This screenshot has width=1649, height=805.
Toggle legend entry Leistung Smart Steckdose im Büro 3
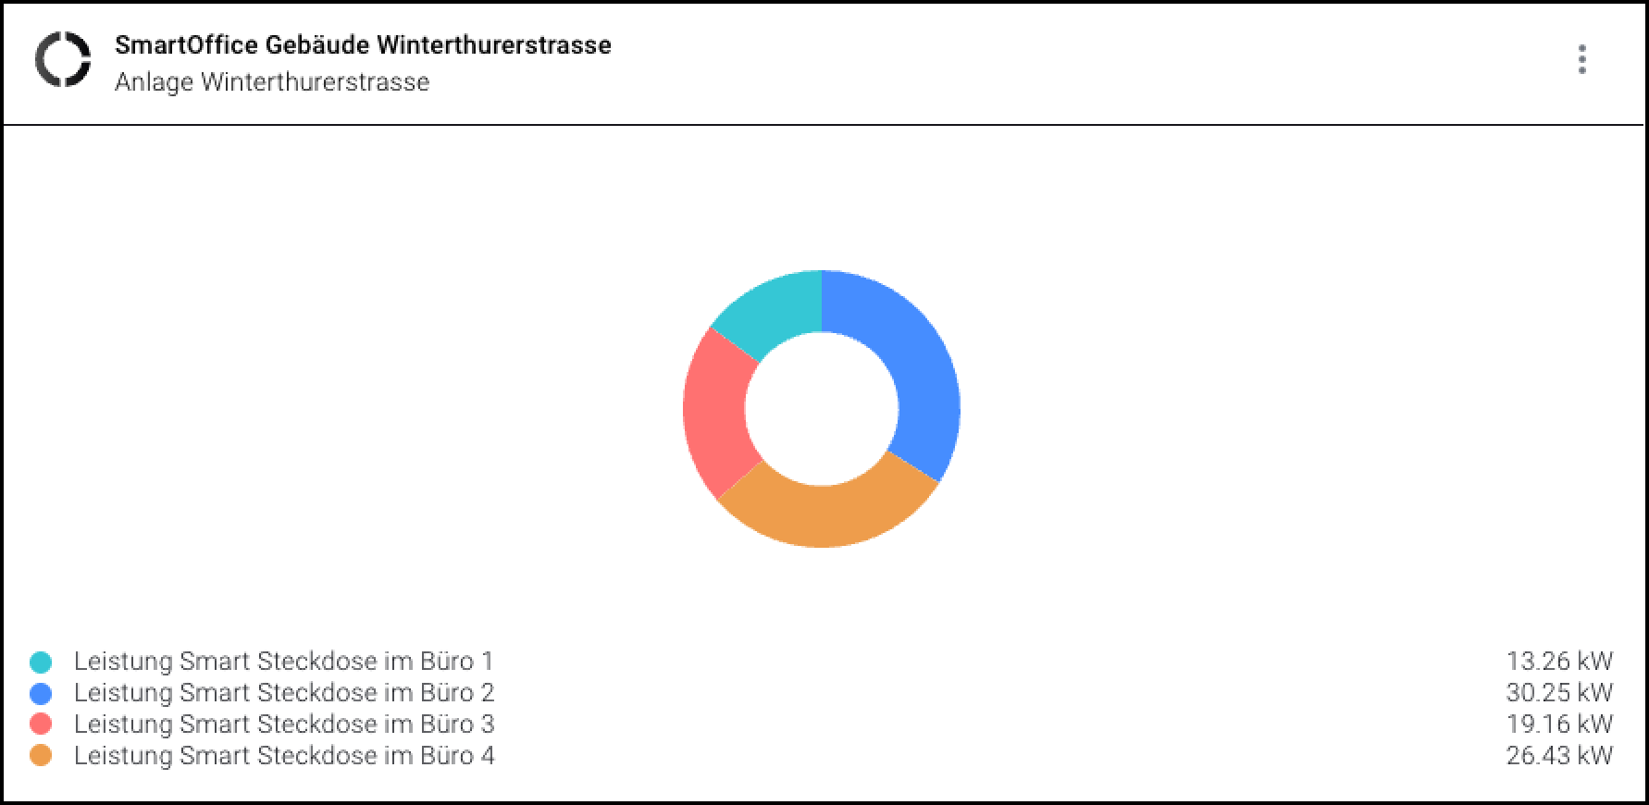click(x=283, y=724)
